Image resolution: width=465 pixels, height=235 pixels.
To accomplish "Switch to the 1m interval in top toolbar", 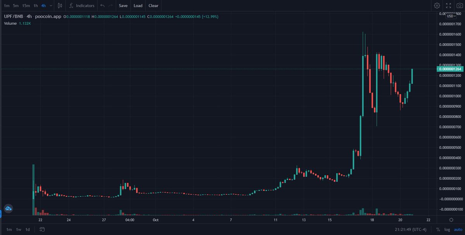I will pos(7,6).
